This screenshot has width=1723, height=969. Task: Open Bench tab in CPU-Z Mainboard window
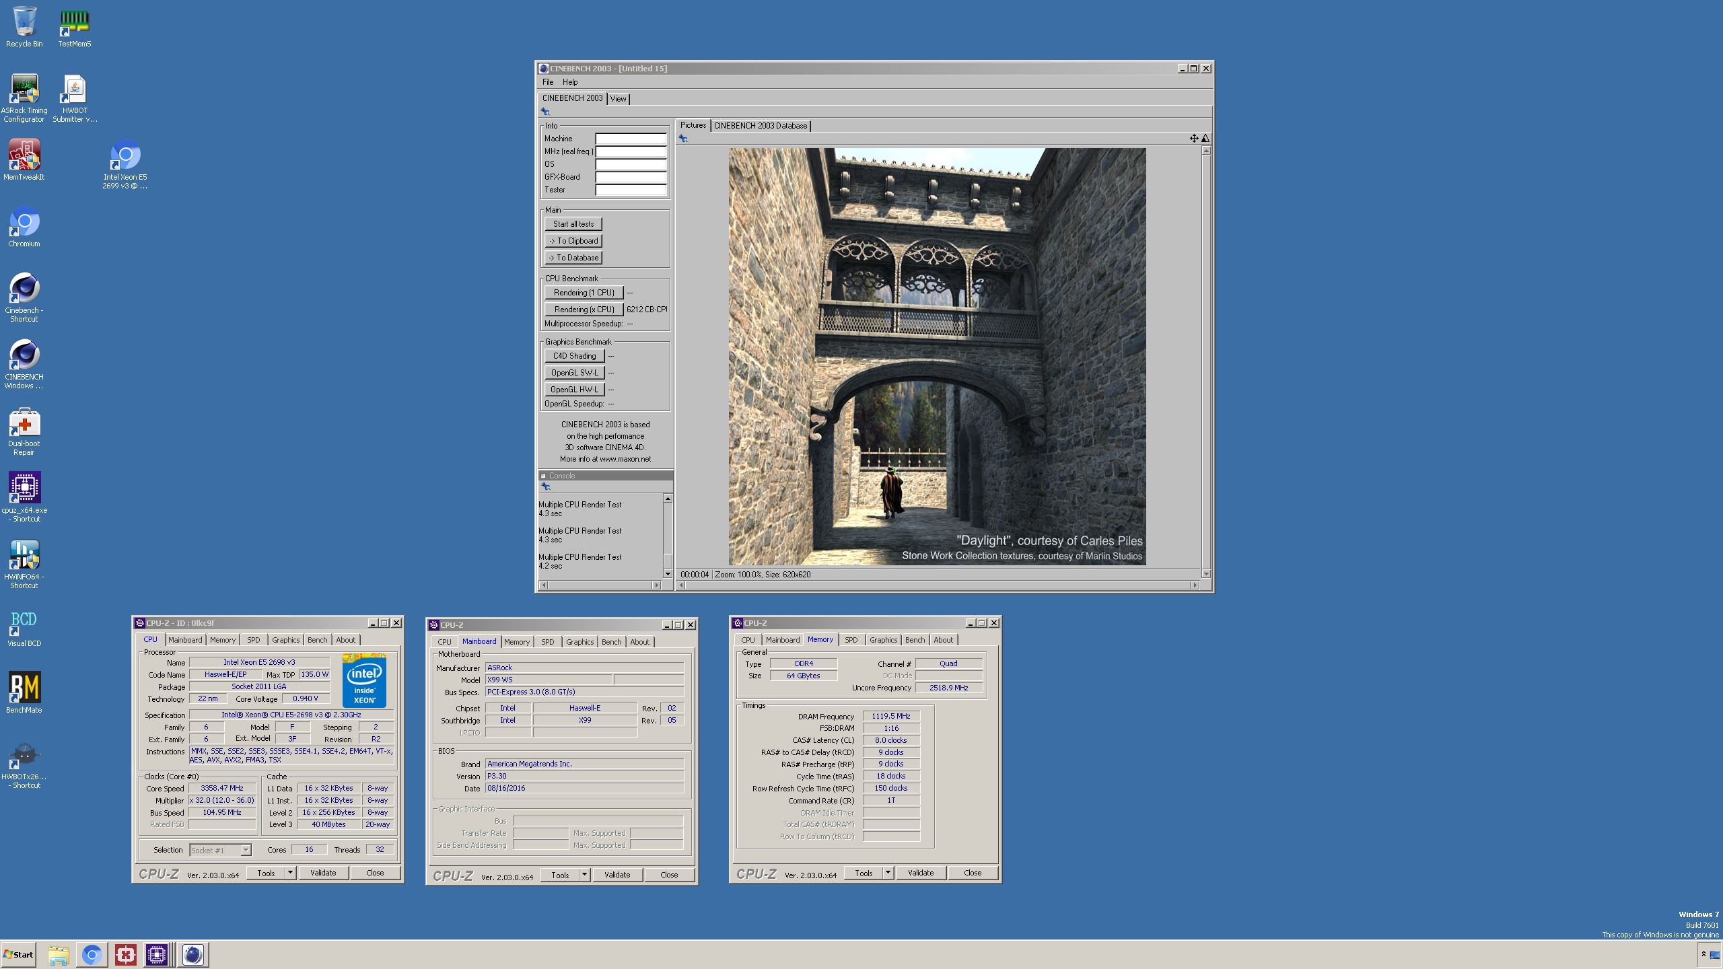[x=611, y=642]
